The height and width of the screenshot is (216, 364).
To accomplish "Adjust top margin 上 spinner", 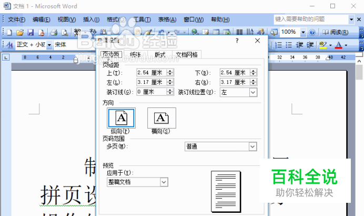I will coord(170,73).
